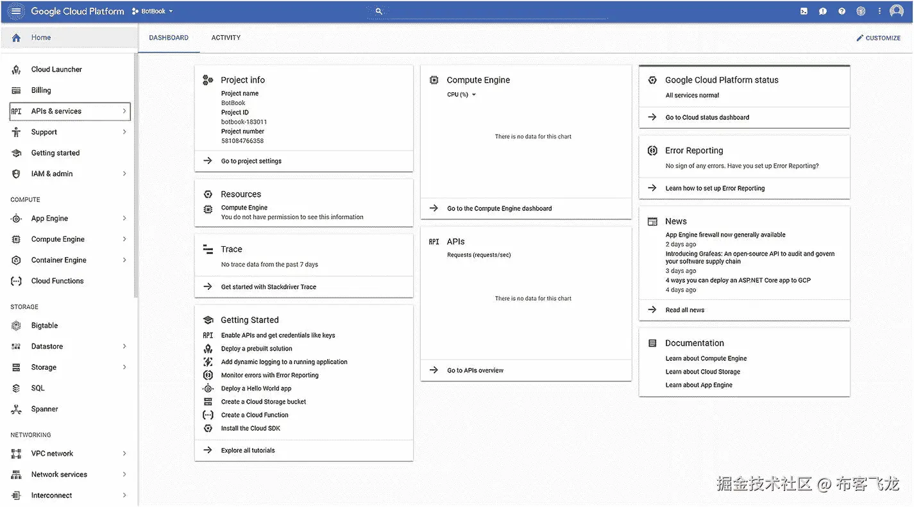
Task: Expand the APIs & services submenu
Action: [x=124, y=112]
